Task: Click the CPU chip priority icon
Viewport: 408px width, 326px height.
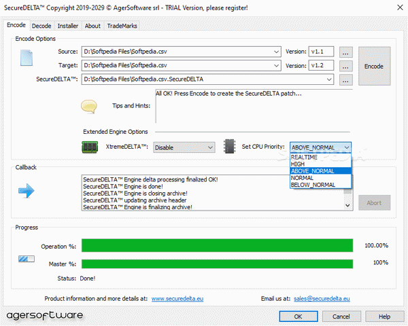Action: tap(230, 147)
